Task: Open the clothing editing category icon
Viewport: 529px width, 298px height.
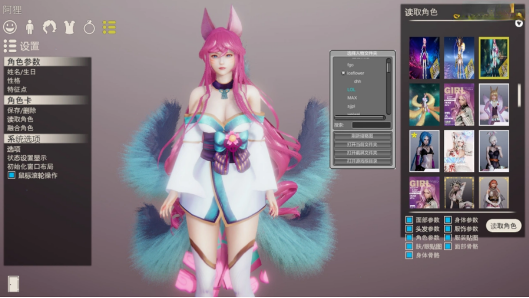Action: [x=69, y=27]
